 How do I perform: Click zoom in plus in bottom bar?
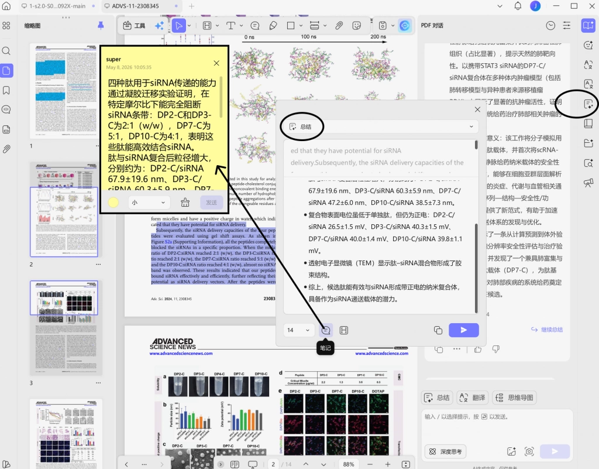pyautogui.click(x=388, y=464)
